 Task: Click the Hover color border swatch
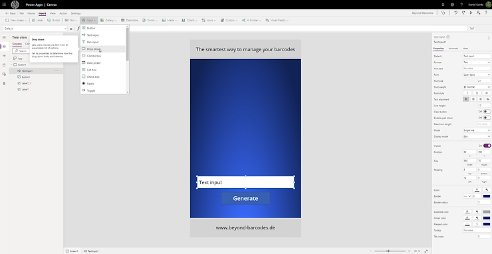[487, 218]
